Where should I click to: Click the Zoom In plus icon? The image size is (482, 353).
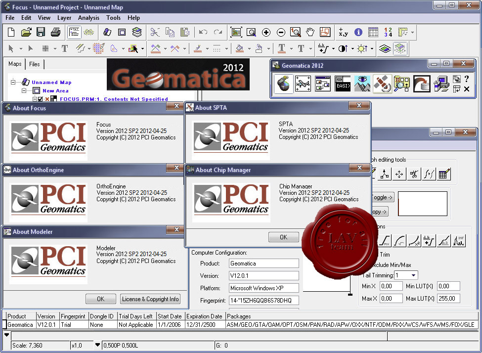click(x=266, y=32)
